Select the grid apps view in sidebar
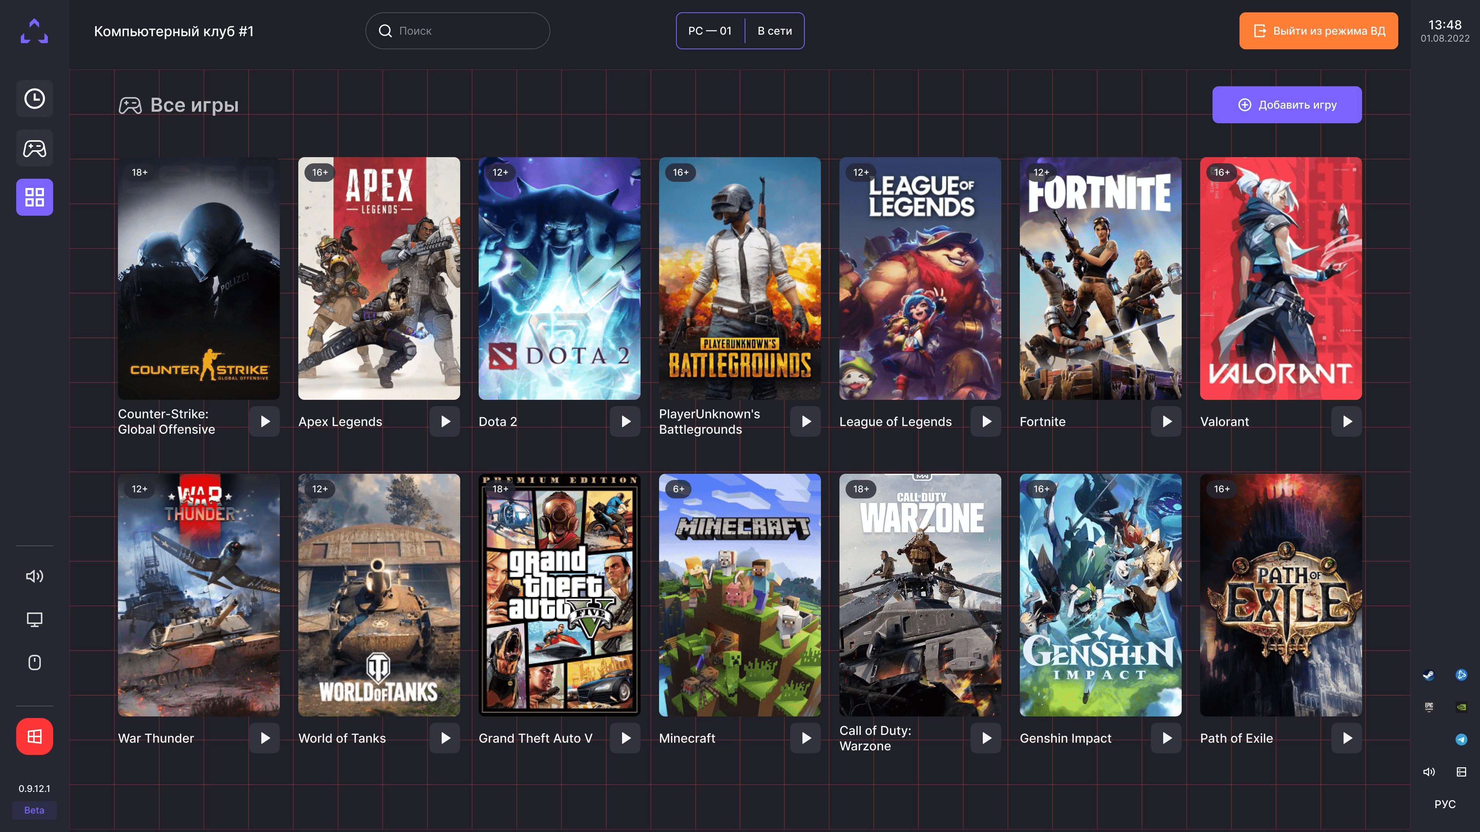The image size is (1480, 832). coord(34,198)
